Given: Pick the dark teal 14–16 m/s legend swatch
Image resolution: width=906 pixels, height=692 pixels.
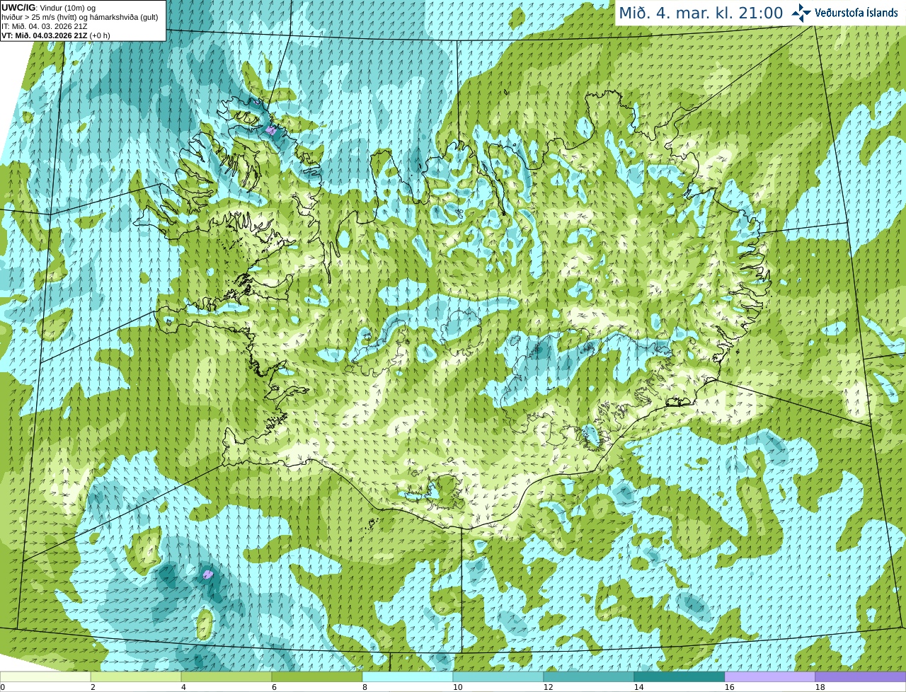Looking at the screenshot, I should [x=679, y=677].
